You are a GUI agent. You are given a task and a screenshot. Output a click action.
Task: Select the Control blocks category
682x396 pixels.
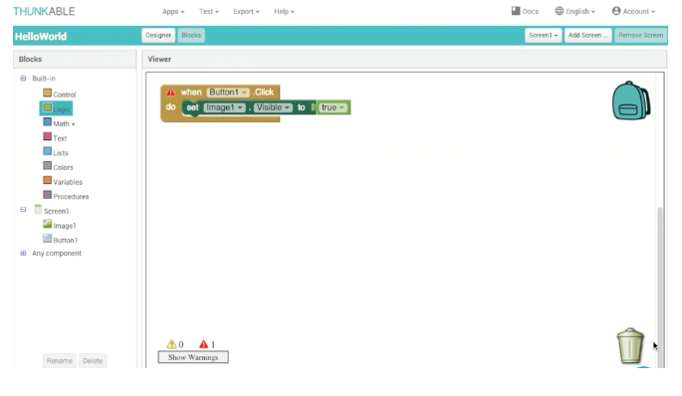[60, 94]
